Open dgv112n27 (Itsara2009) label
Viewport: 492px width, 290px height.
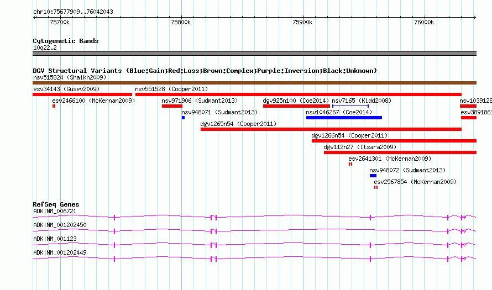coord(360,147)
